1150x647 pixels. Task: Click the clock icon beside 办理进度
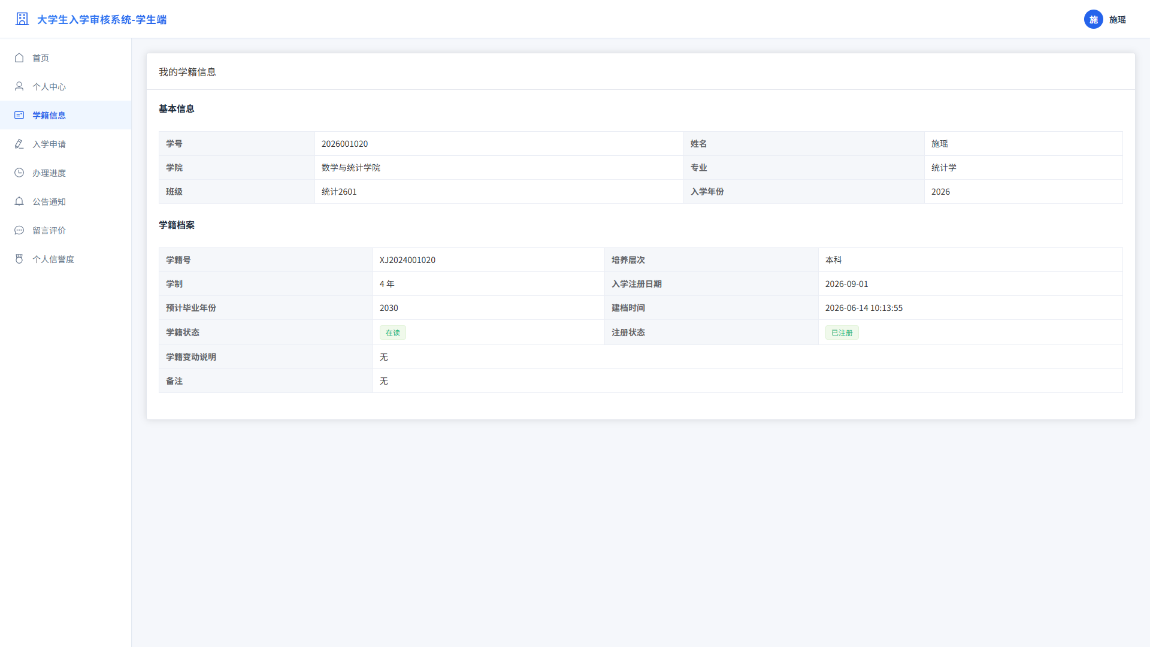point(19,173)
